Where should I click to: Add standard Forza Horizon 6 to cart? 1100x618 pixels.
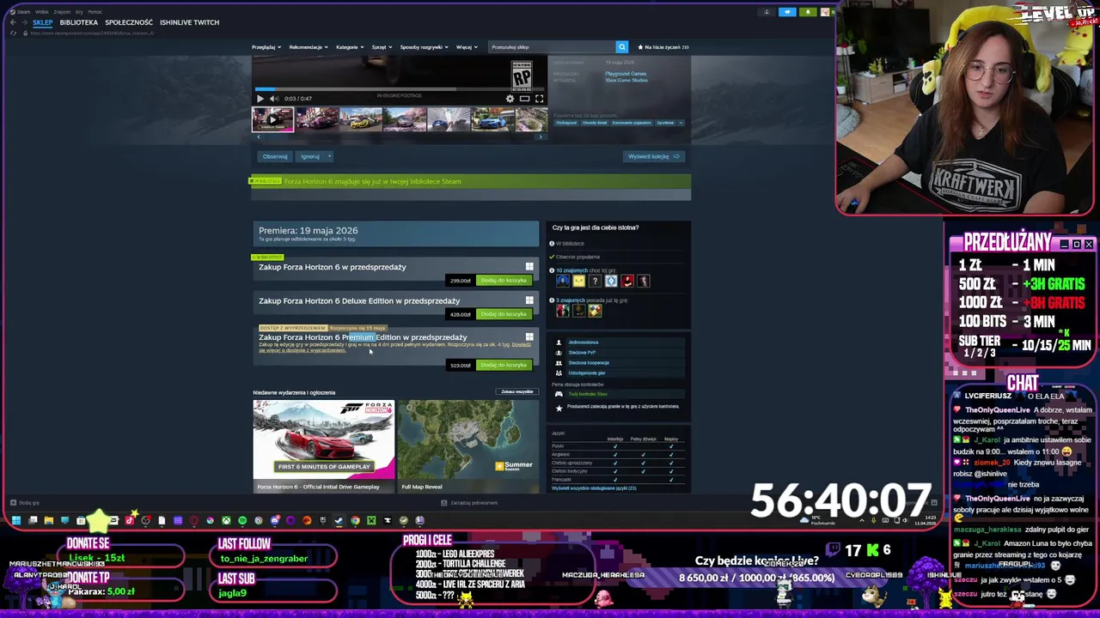(x=504, y=281)
